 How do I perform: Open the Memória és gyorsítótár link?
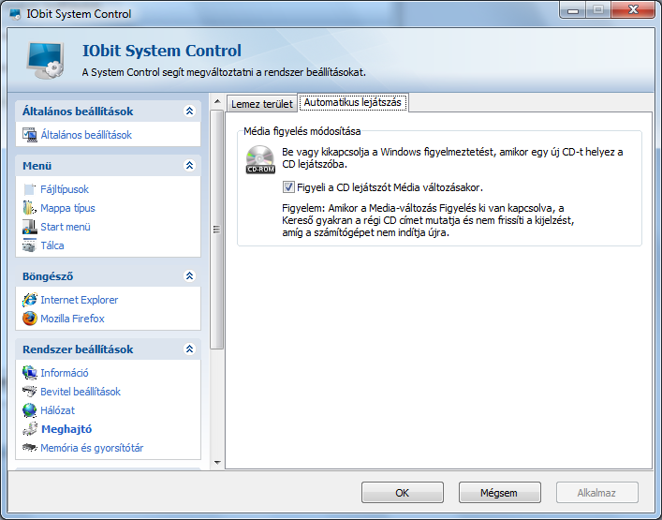coord(92,448)
